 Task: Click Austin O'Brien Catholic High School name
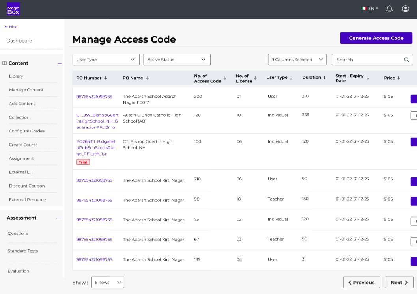point(152,118)
